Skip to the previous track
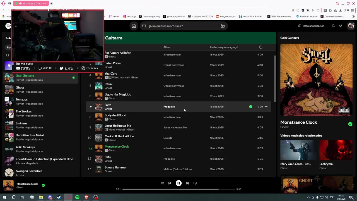The width and height of the screenshot is (357, 201). (x=170, y=183)
